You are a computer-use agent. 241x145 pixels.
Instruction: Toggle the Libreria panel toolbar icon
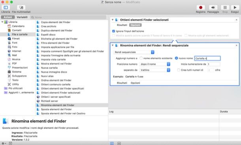[6, 7]
